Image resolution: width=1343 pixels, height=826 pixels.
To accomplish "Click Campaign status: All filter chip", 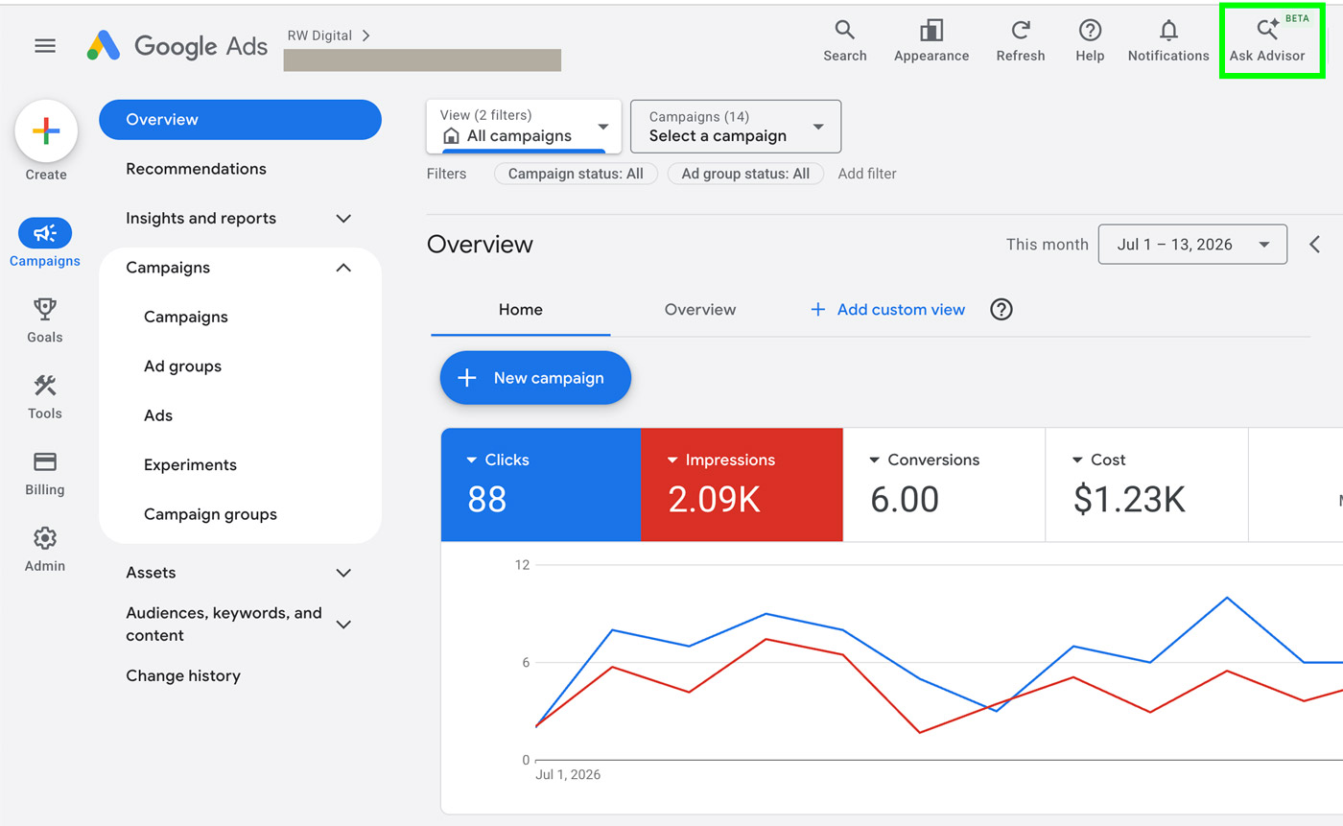I will tap(576, 174).
